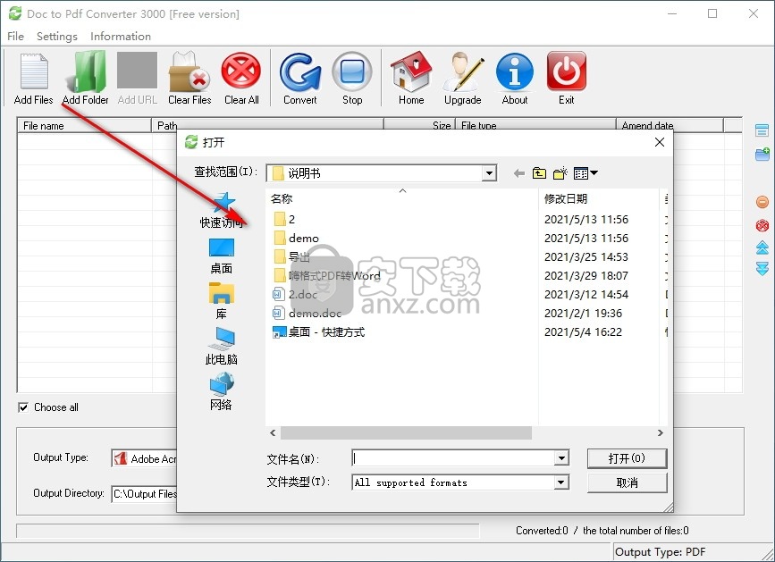Click the dialog's horizontal scrollbar thumb

[406, 433]
